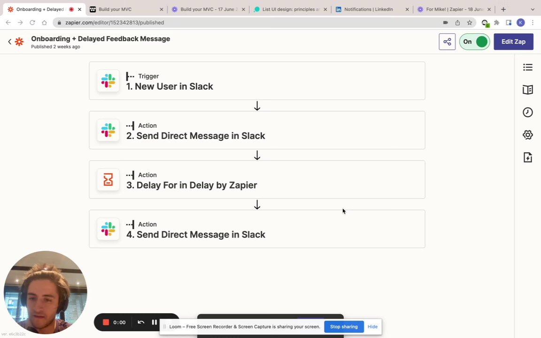Viewport: 541px width, 338px height.
Task: Reload the current page
Action: click(x=32, y=23)
